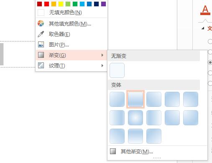The height and width of the screenshot is (163, 212).
Task: Choose 图片(P)... picture fill
Action: click(x=72, y=44)
